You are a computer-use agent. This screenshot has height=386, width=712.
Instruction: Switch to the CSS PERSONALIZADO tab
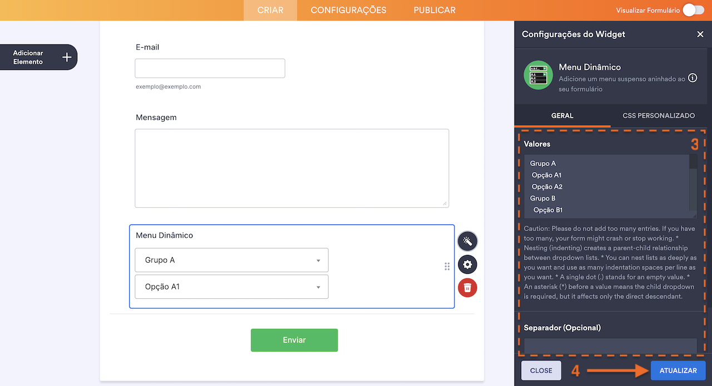point(659,116)
